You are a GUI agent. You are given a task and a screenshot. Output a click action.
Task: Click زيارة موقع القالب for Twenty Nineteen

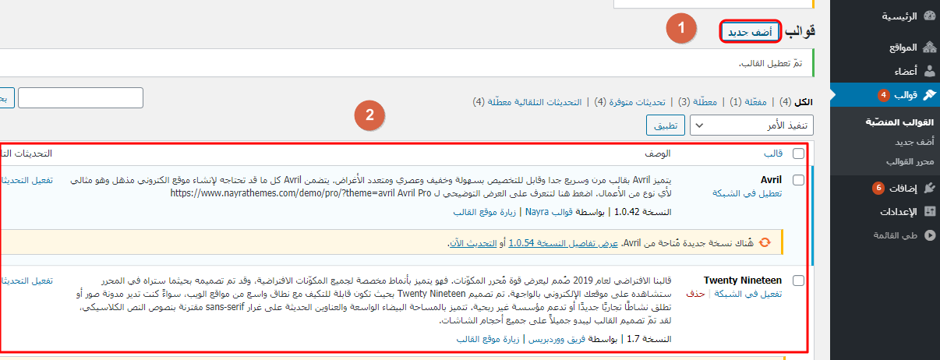pos(489,339)
